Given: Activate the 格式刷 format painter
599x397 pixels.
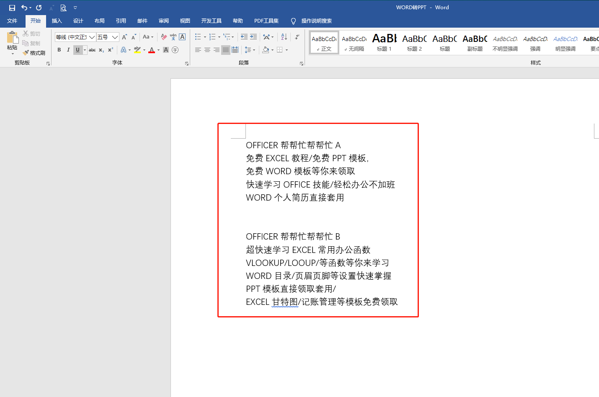Looking at the screenshot, I should pos(34,53).
